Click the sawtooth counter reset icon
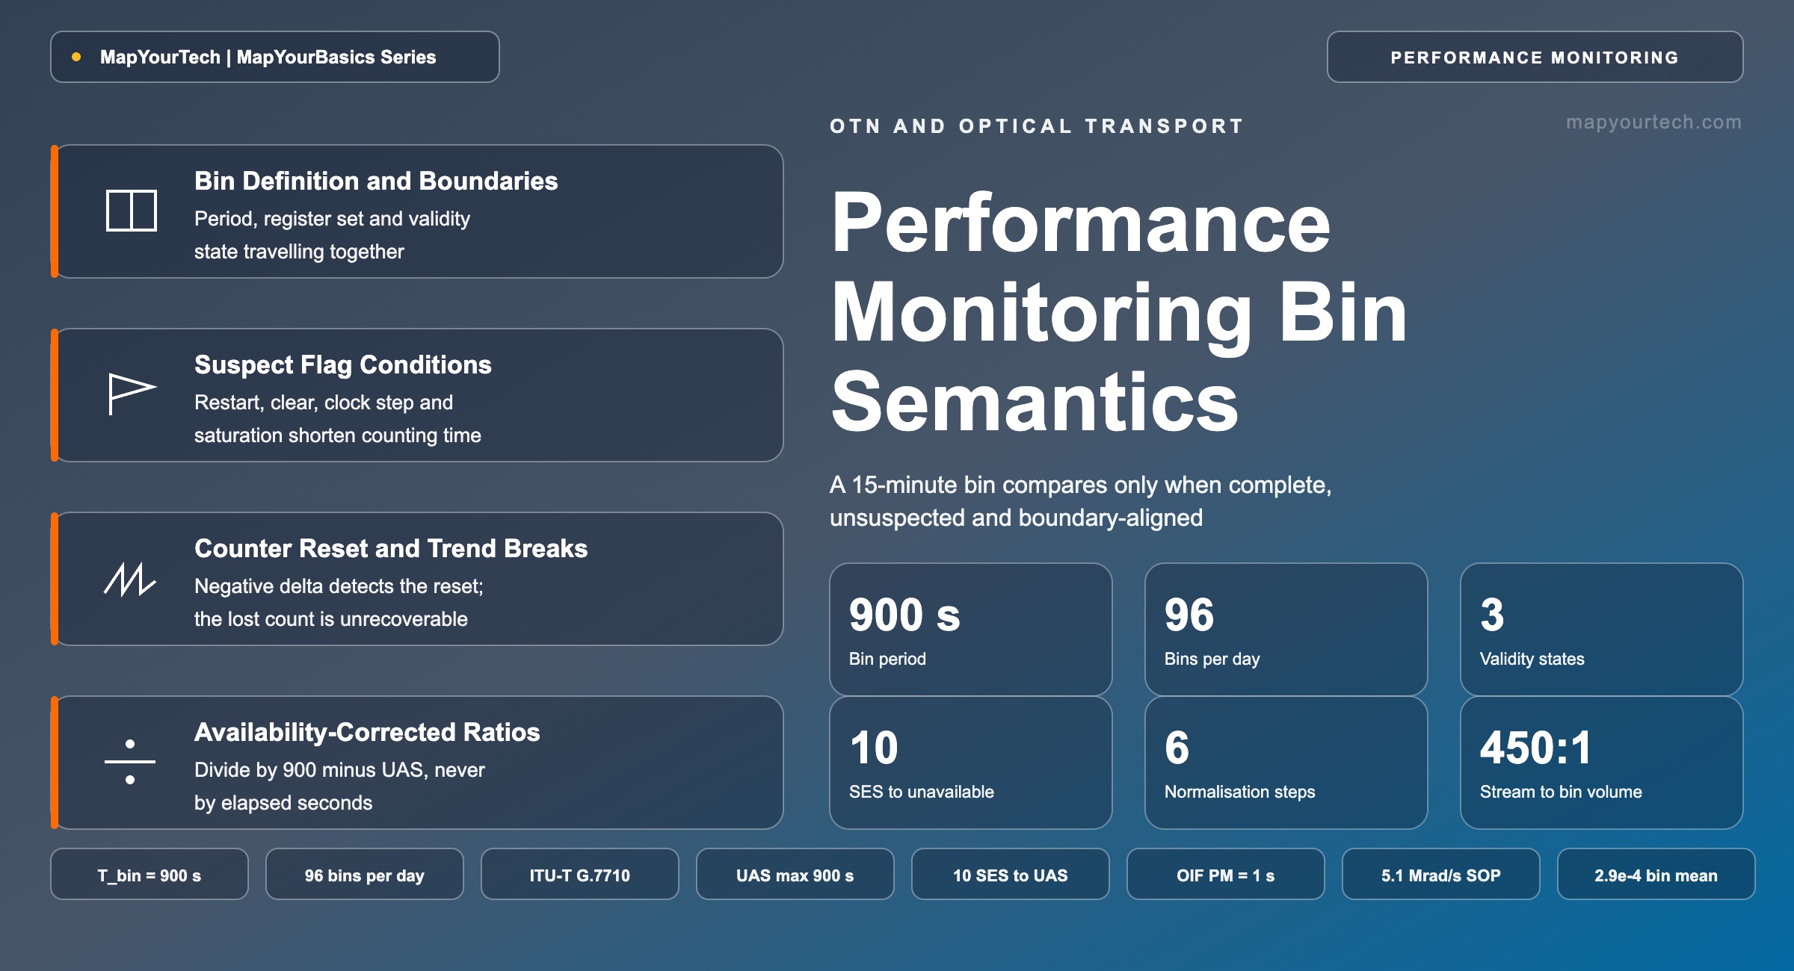The height and width of the screenshot is (971, 1794). click(x=130, y=579)
